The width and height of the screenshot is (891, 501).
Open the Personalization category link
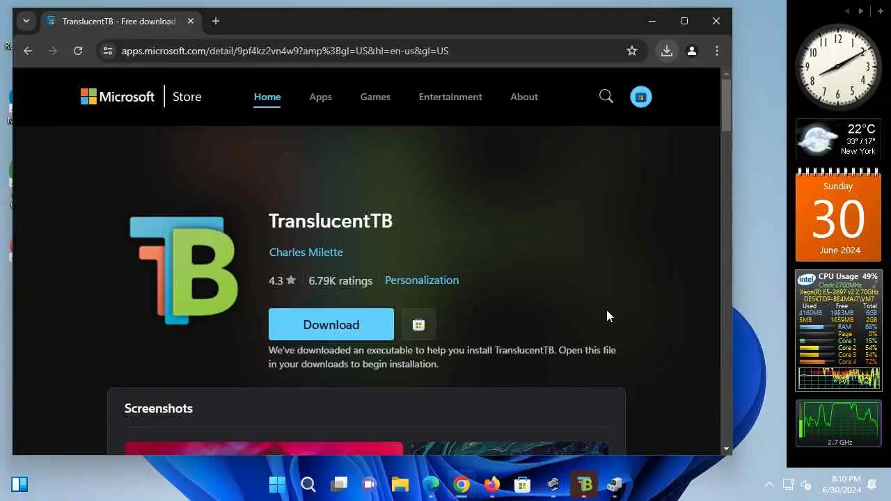click(x=422, y=280)
